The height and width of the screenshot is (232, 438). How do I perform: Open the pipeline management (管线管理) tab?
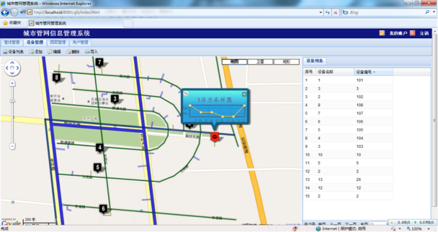(12, 42)
